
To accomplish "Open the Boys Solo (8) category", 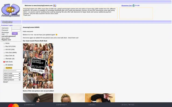I will coord(10,56).
